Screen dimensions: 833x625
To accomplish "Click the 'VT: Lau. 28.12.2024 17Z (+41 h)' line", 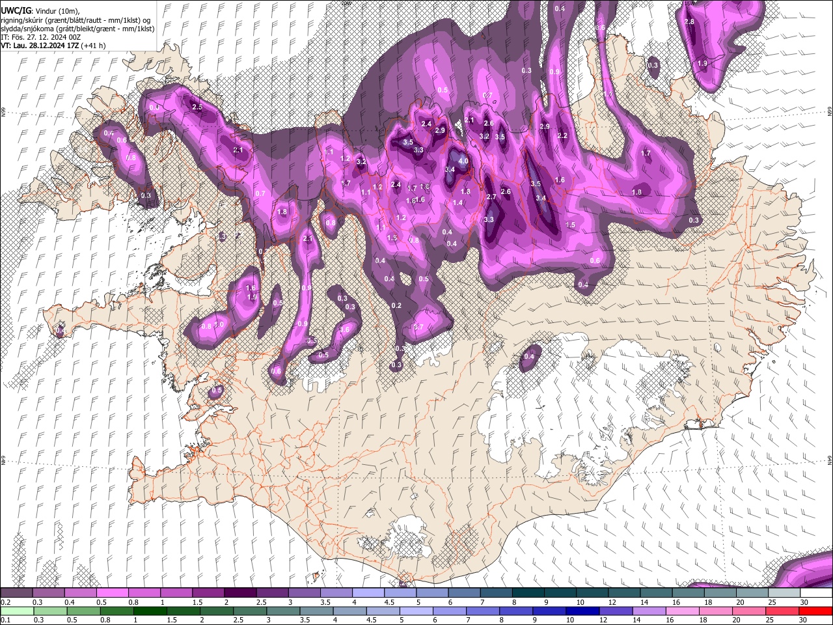I will click(x=53, y=46).
